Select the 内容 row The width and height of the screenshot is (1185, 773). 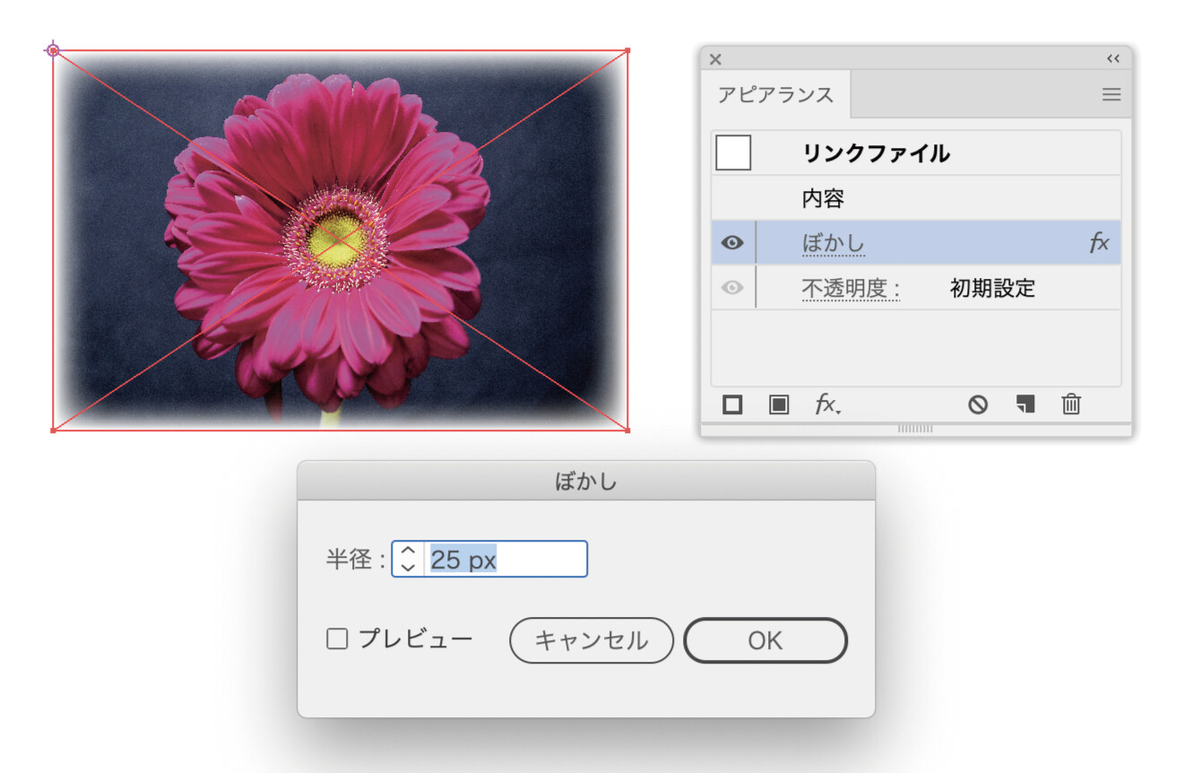[916, 198]
